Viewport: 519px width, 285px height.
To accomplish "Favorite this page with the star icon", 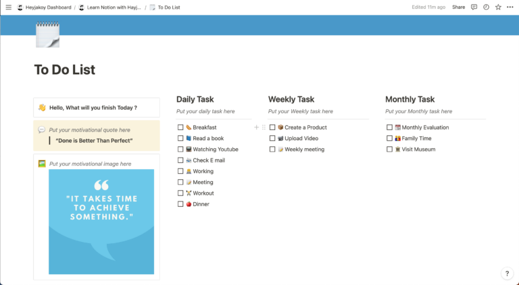I will [498, 7].
